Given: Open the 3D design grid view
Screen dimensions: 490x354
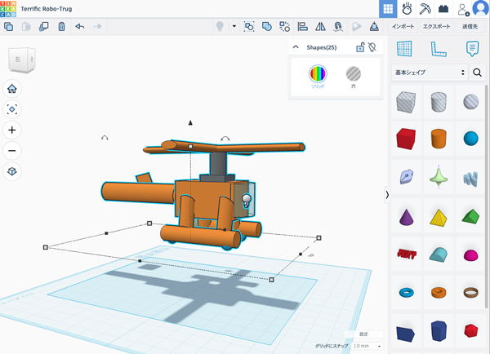Looking at the screenshot, I should coord(388,9).
